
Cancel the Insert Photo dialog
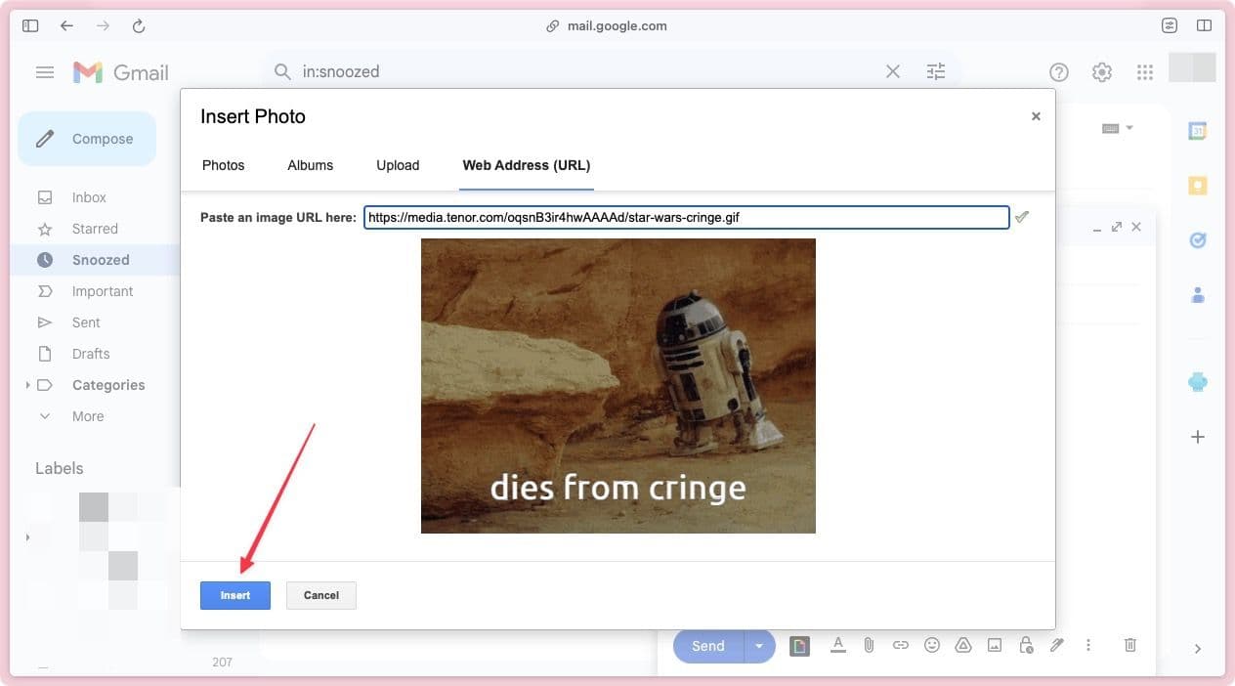pyautogui.click(x=320, y=595)
